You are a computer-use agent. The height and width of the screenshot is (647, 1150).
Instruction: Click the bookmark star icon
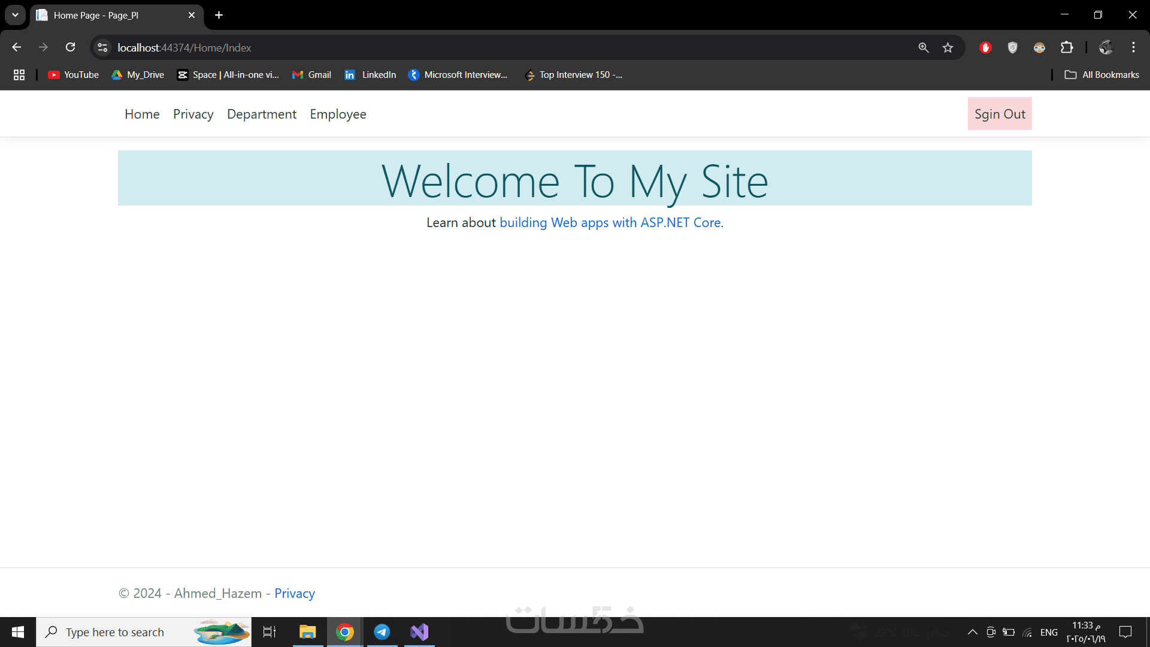click(948, 47)
